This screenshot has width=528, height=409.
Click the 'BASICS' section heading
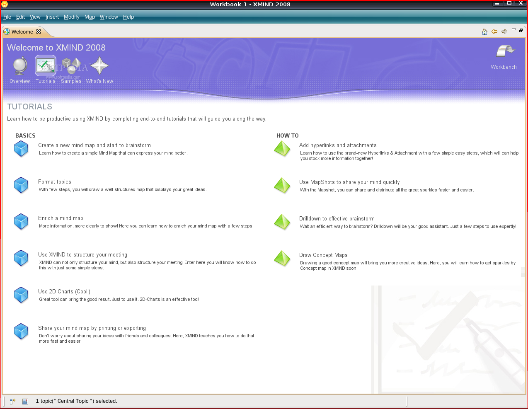25,136
